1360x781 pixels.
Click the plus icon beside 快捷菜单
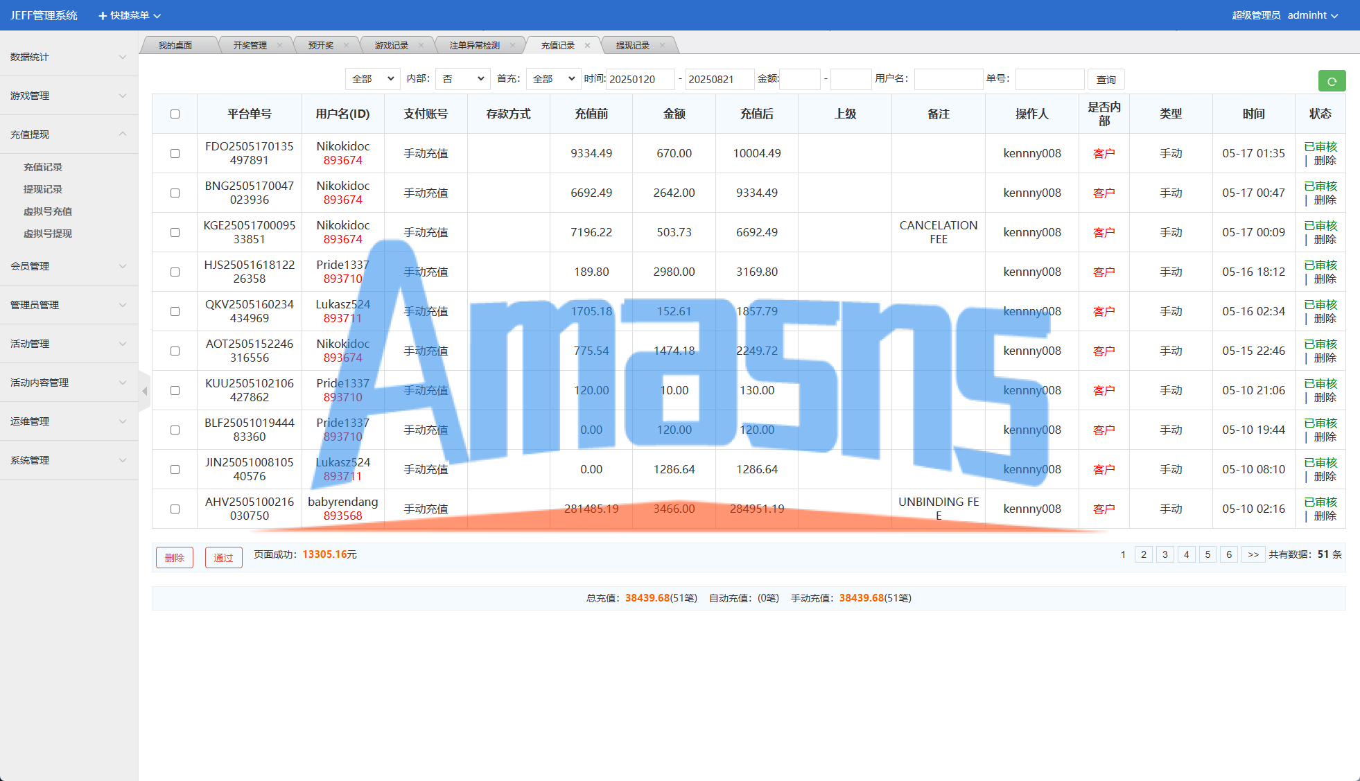pyautogui.click(x=103, y=15)
